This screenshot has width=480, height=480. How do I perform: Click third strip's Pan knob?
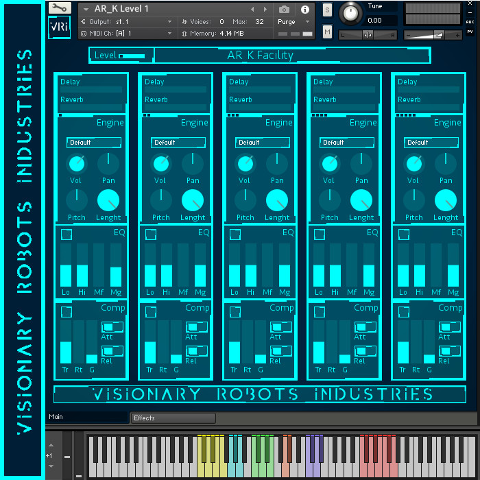277,164
